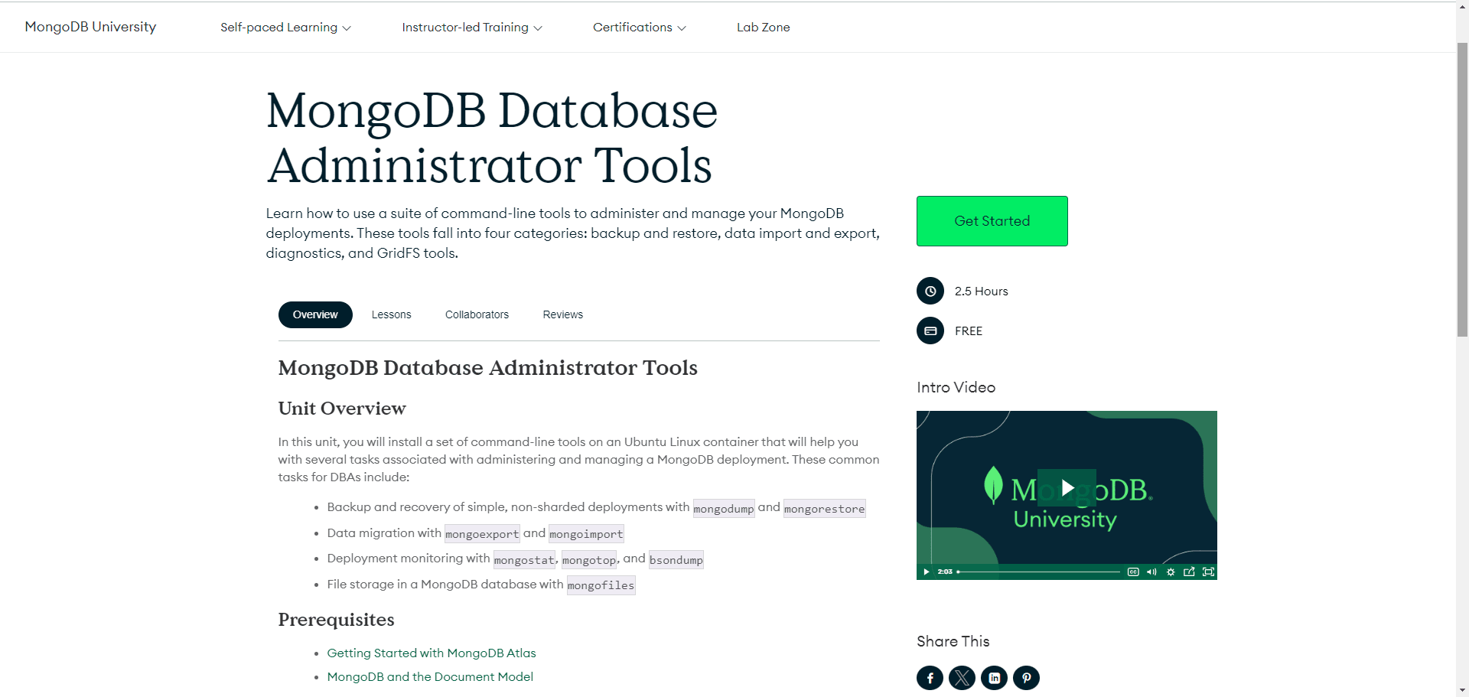Screen dimensions: 1469x697
Task: Click the mongofiles code term
Action: click(601, 585)
